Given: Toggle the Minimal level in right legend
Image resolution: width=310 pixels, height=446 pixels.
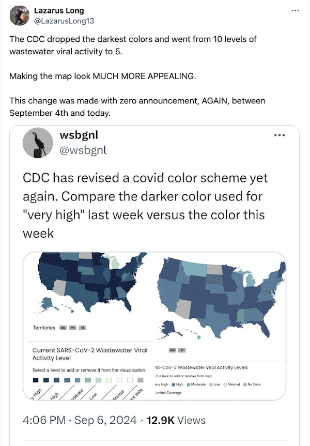Looking at the screenshot, I should click(x=225, y=384).
